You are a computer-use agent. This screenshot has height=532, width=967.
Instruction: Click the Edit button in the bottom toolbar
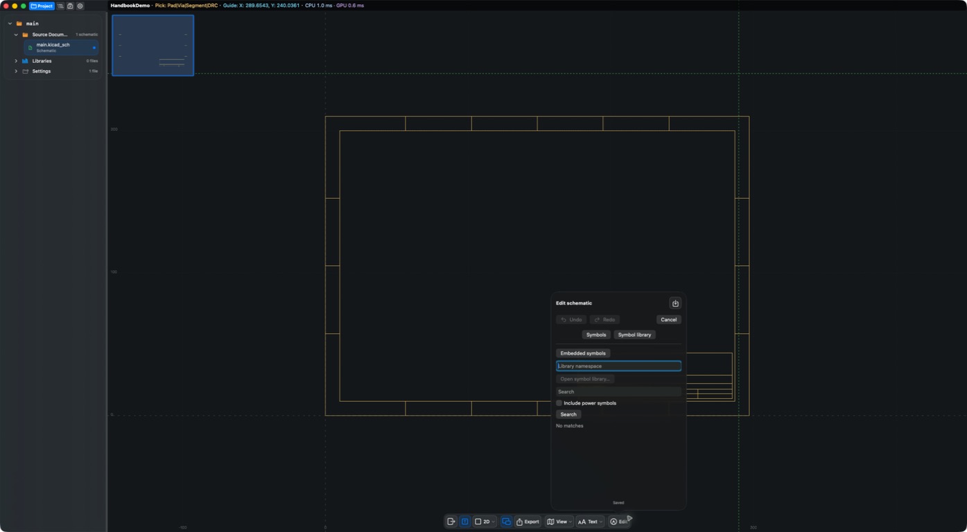click(x=619, y=522)
